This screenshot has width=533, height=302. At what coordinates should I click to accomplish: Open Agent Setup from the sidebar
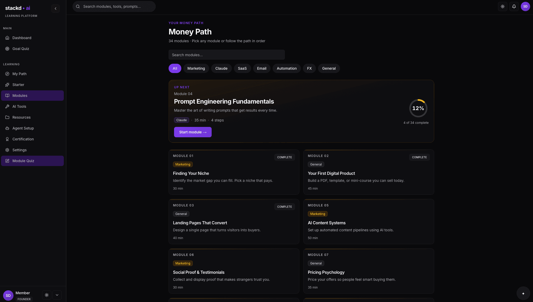tap(32, 128)
